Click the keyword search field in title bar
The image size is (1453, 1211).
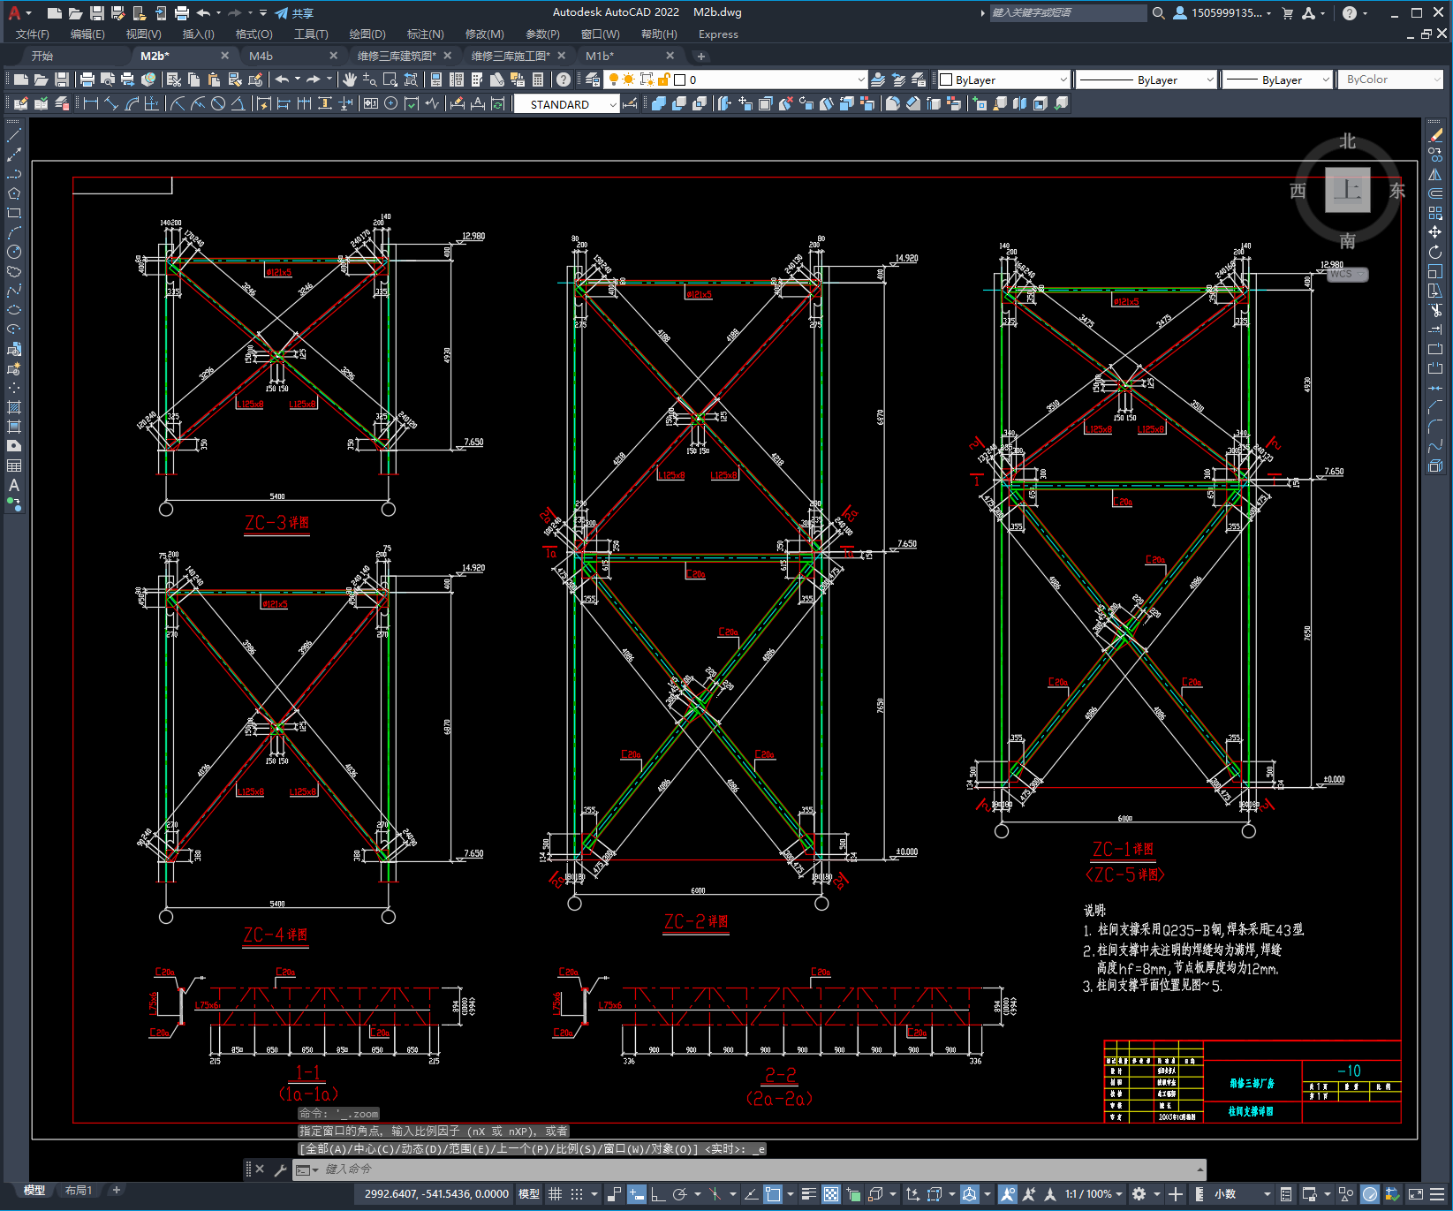point(1068,12)
